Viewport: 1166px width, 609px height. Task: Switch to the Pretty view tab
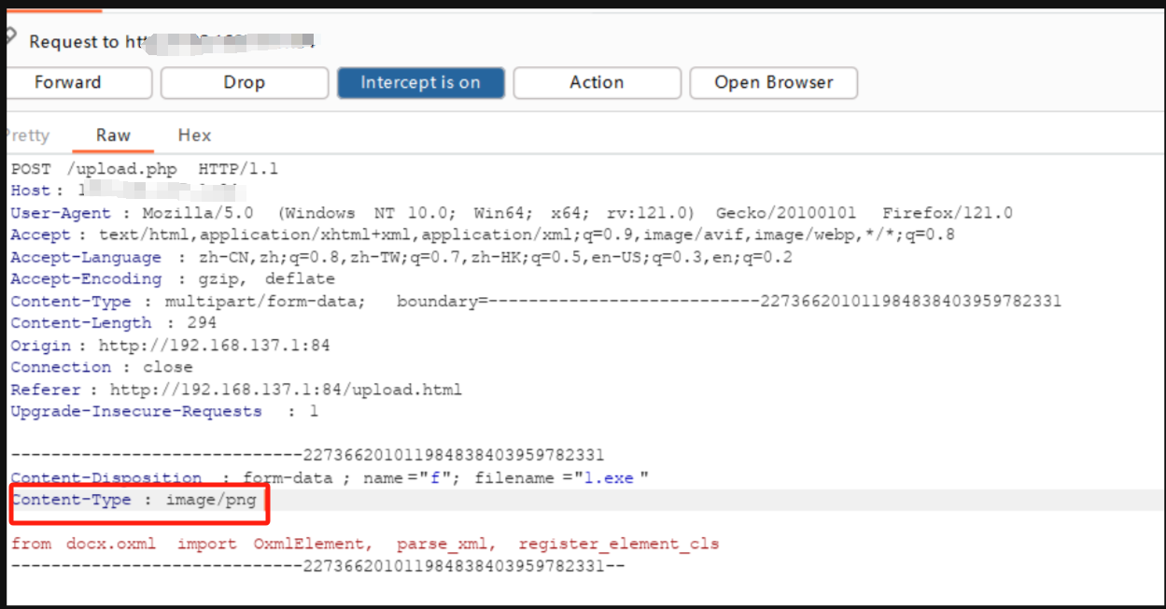(x=26, y=135)
